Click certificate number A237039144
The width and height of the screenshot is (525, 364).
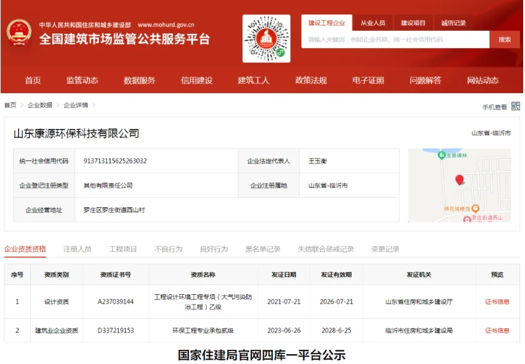(x=115, y=302)
